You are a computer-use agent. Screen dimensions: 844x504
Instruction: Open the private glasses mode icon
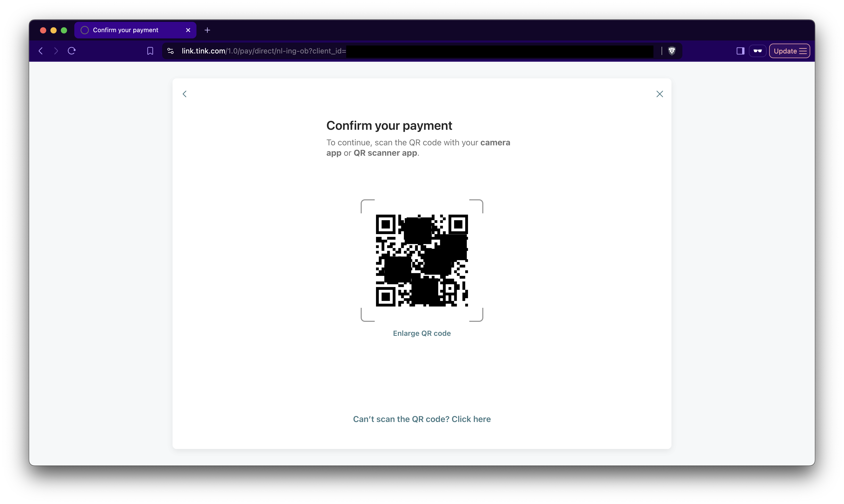coord(757,51)
